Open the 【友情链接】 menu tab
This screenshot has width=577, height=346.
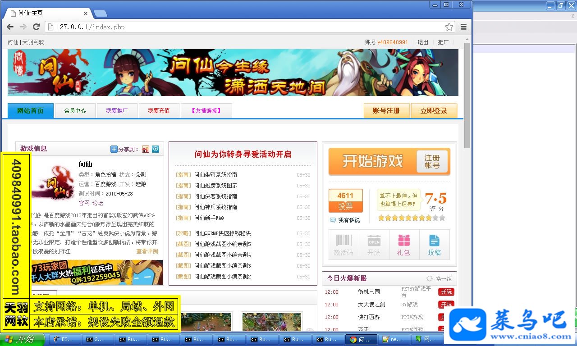pos(206,110)
